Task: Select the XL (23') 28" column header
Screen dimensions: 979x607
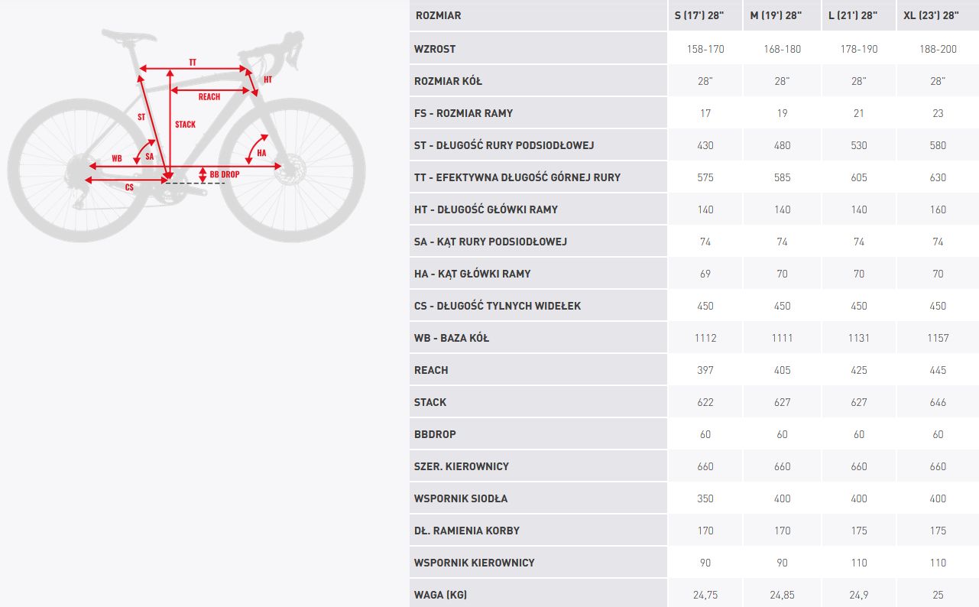Action: (938, 15)
